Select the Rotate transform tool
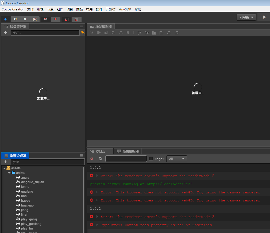 15,19
